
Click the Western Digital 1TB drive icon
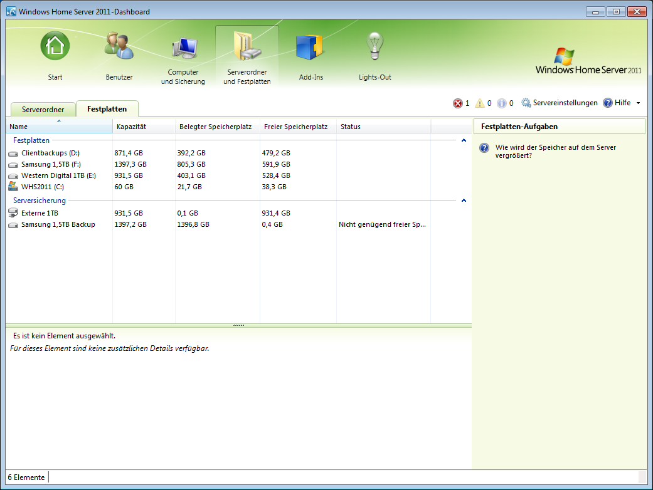13,176
